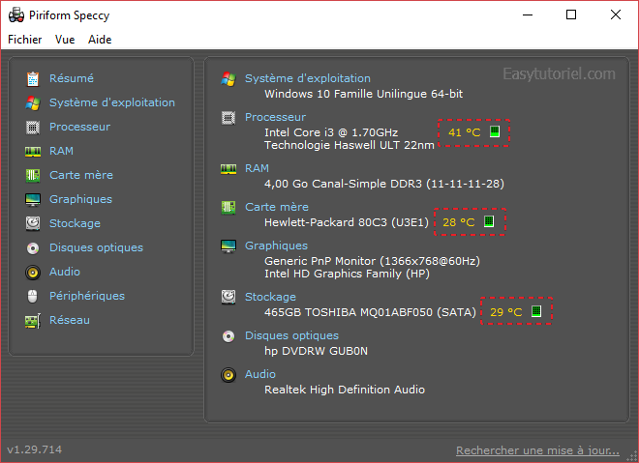This screenshot has height=463, width=639.
Task: Open the Fichier menu
Action: pyautogui.click(x=25, y=40)
